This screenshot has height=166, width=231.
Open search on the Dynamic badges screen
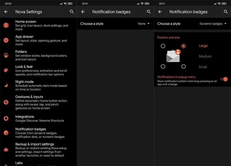226,12
